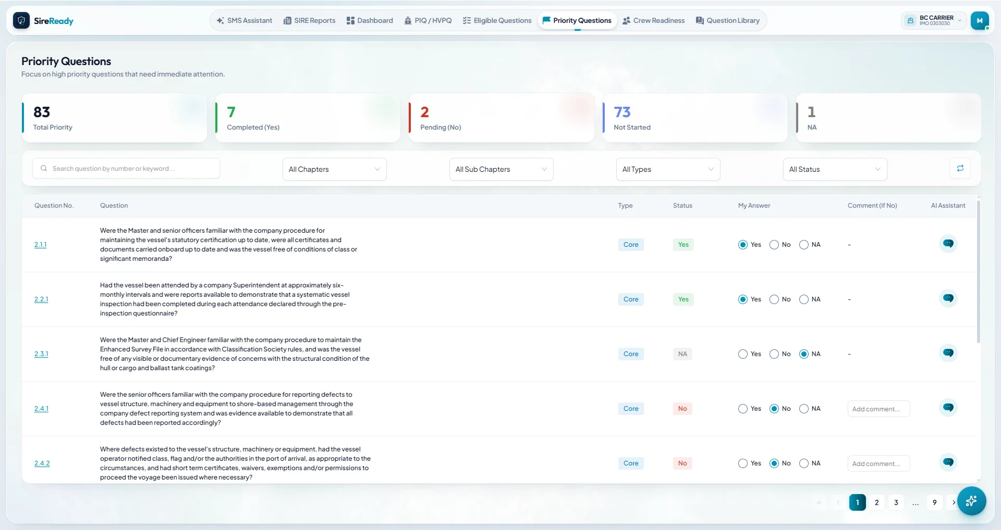Open the floating AI sparkle assistant button

(x=971, y=501)
